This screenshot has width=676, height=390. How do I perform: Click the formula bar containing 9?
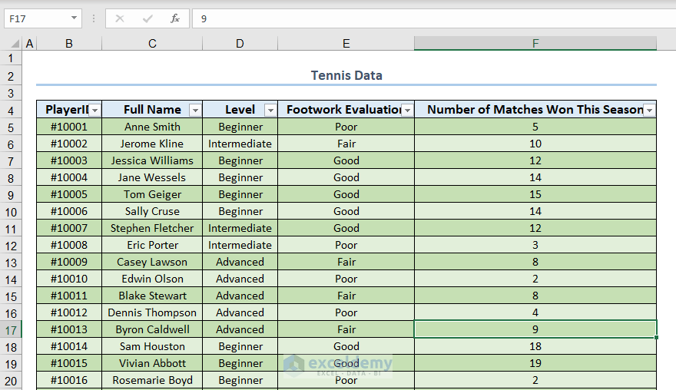(x=434, y=18)
